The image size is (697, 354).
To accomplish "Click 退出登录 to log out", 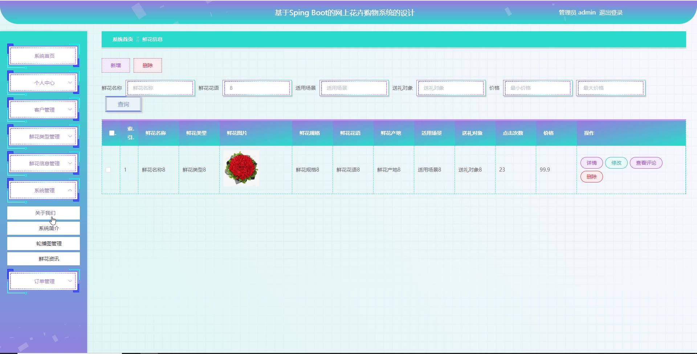I will pos(611,13).
